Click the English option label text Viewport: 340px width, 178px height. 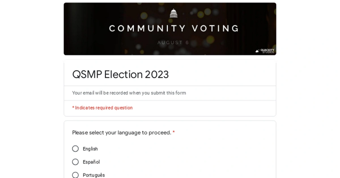[x=90, y=149]
